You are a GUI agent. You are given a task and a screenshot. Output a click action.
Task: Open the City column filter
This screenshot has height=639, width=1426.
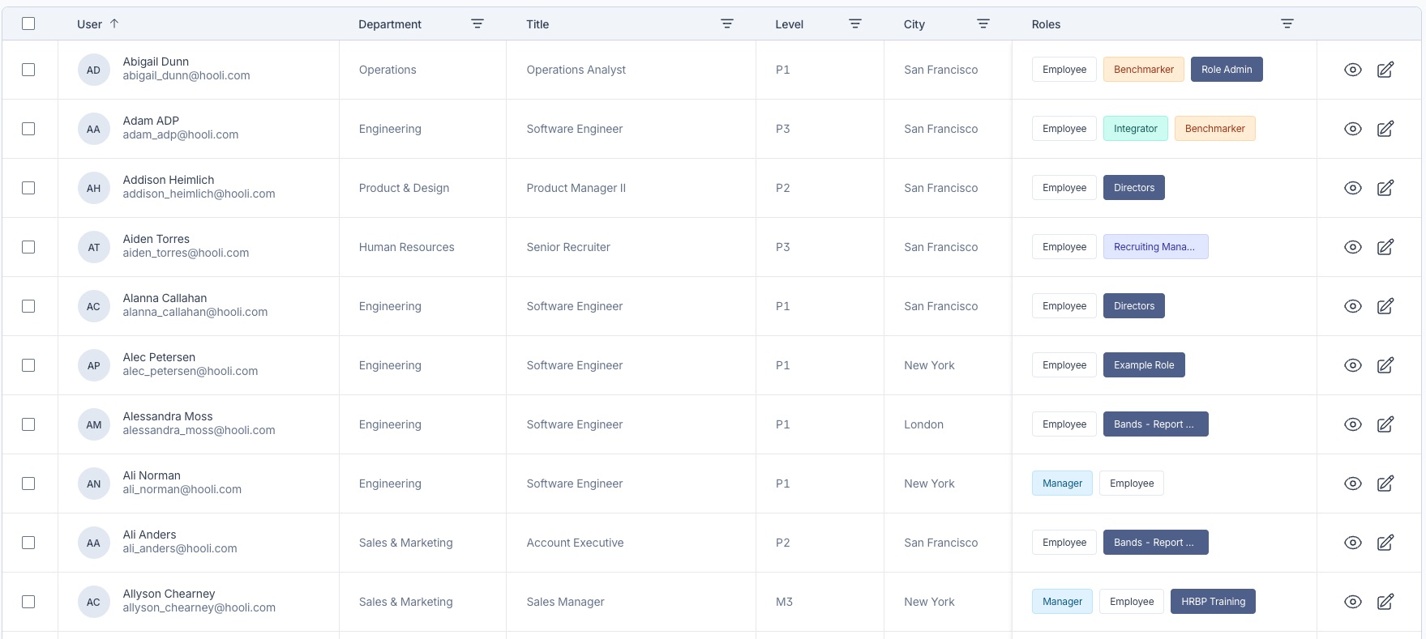983,24
